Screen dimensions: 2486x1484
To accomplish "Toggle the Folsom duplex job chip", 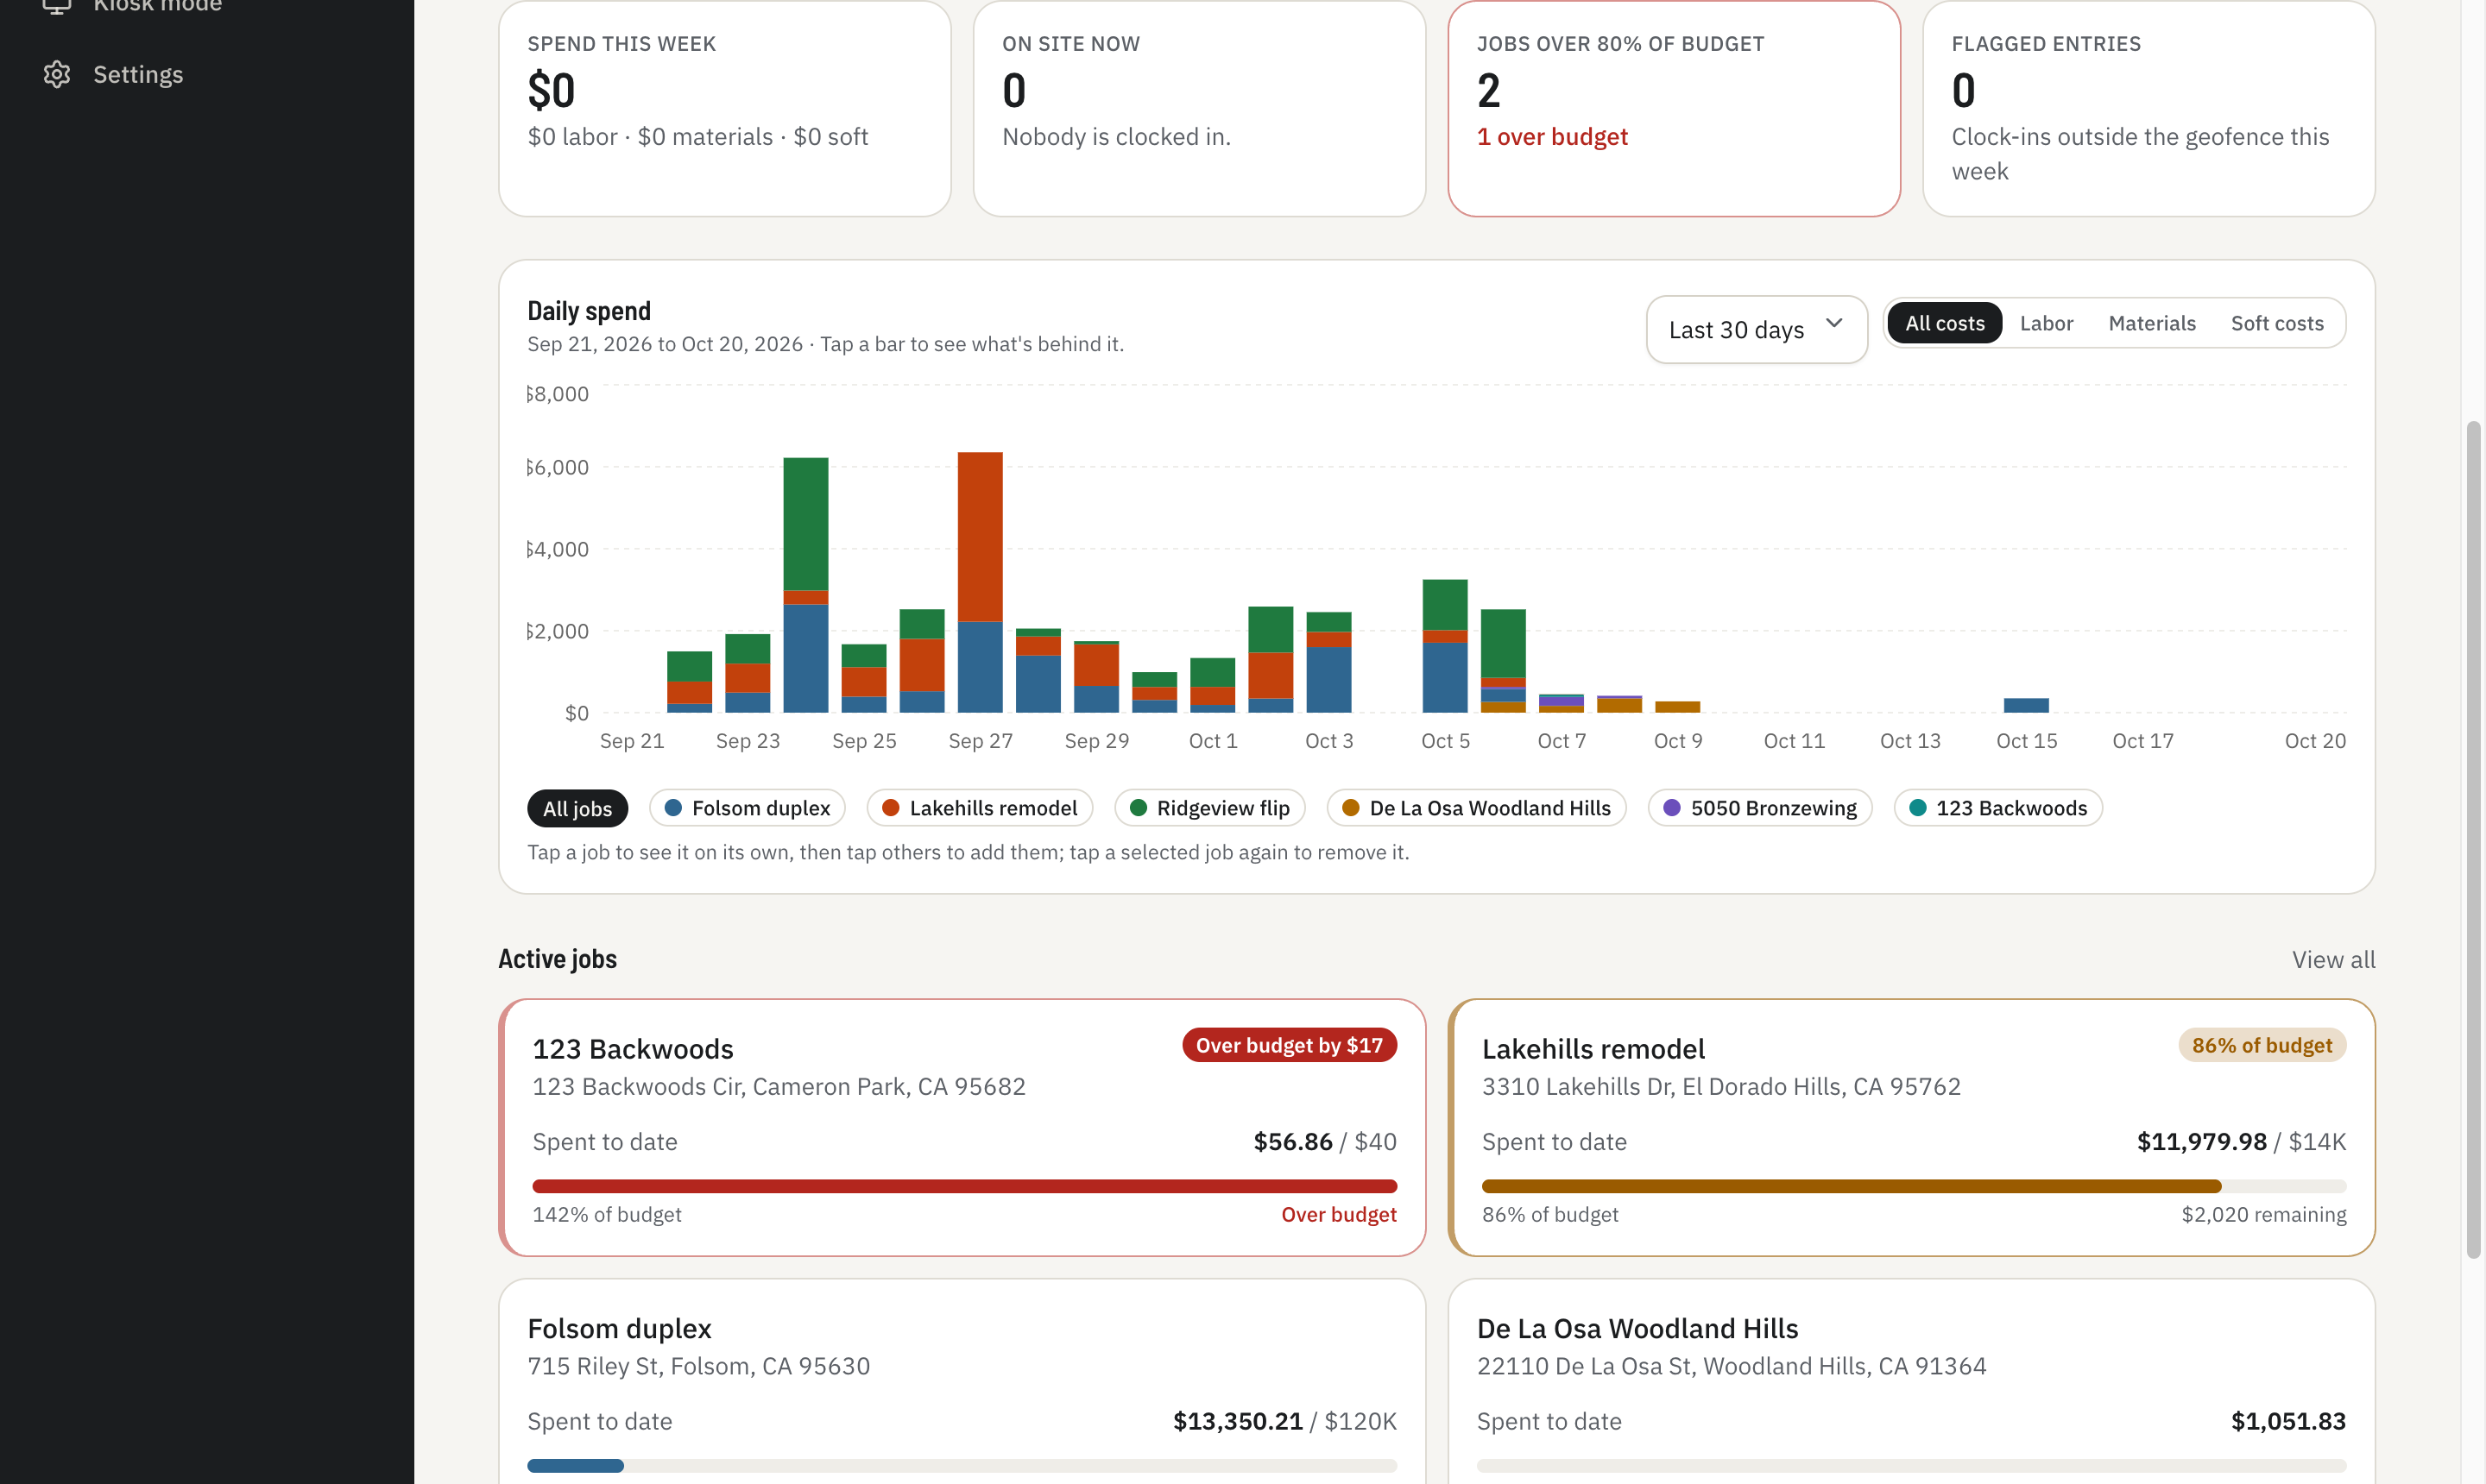I will [x=747, y=808].
